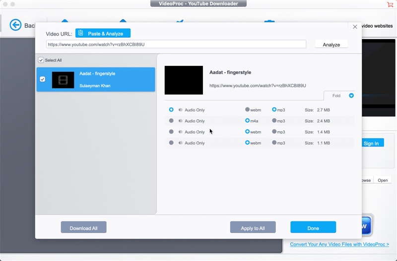Toggle the Select All checkbox
This screenshot has height=261, width=397.
point(41,60)
